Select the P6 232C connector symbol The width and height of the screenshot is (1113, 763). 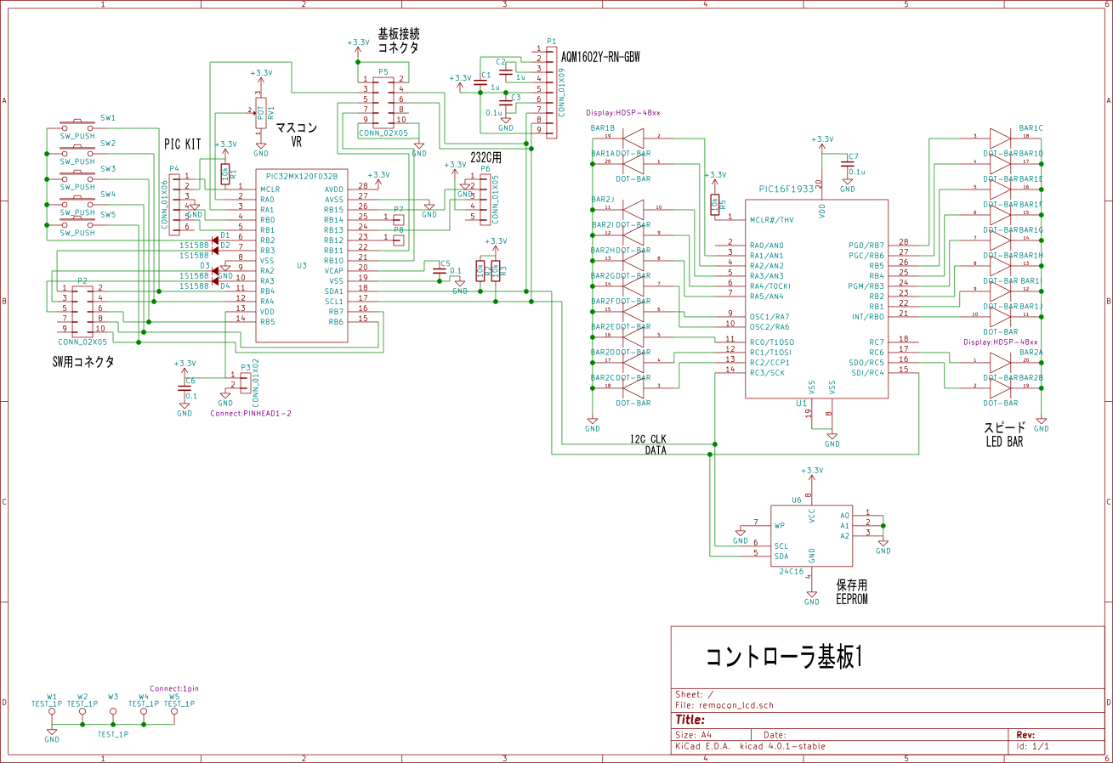484,201
